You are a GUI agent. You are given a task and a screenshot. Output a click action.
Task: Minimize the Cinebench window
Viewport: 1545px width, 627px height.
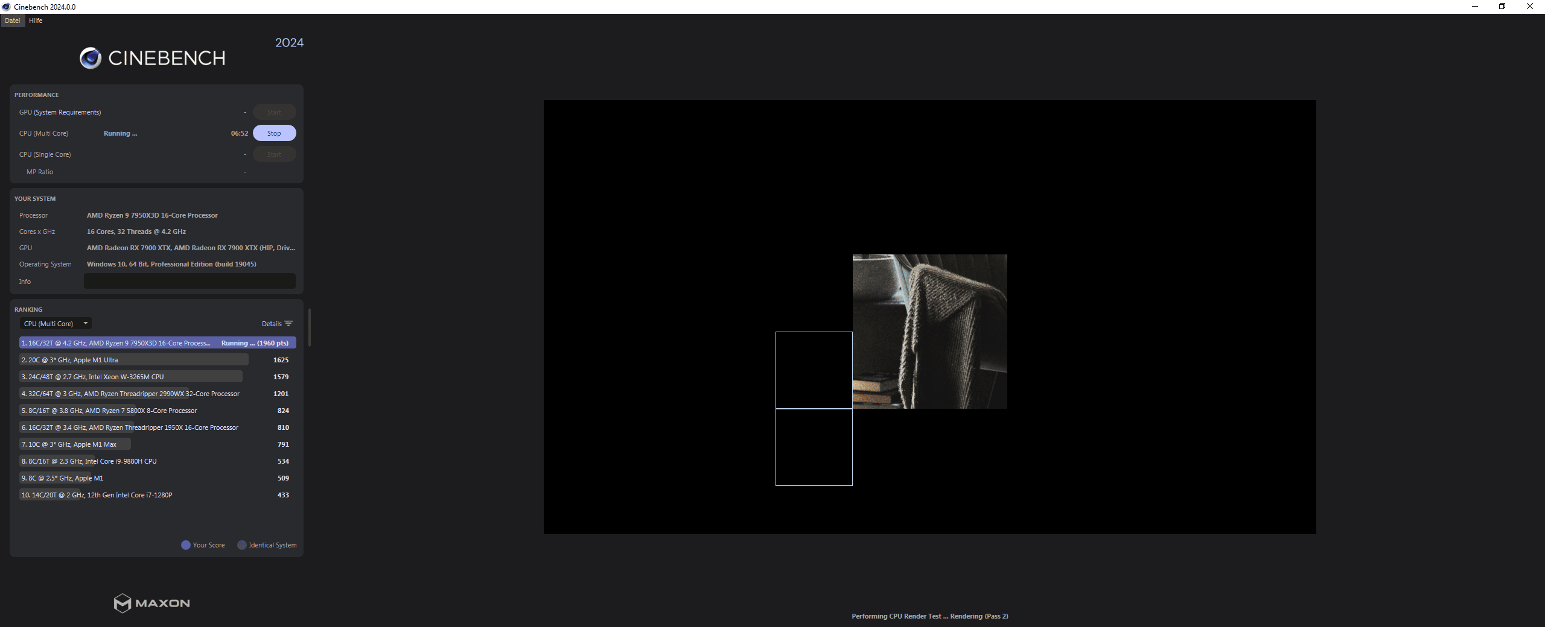click(1475, 7)
